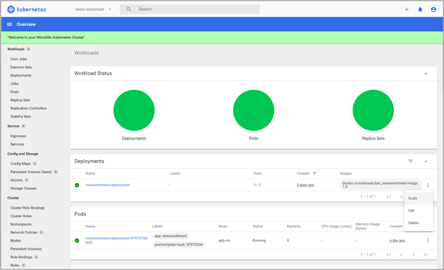Image resolution: width=444 pixels, height=270 pixels.
Task: Open the news-sentiment namespace dropdown
Action: tap(93, 9)
